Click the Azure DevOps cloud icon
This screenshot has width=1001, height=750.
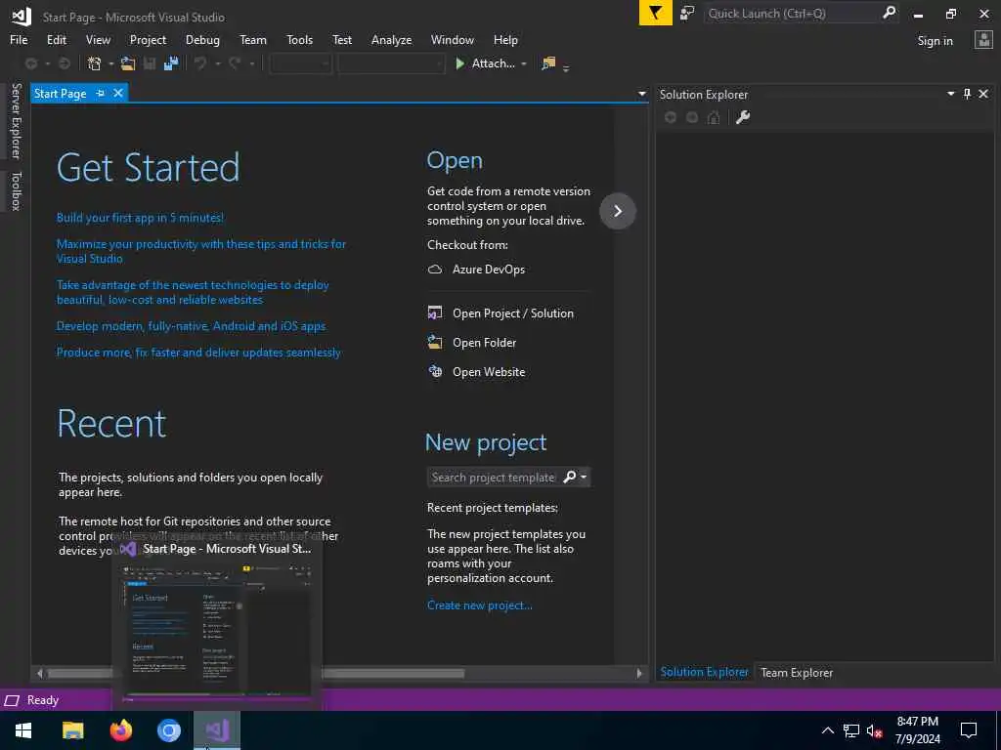435,270
